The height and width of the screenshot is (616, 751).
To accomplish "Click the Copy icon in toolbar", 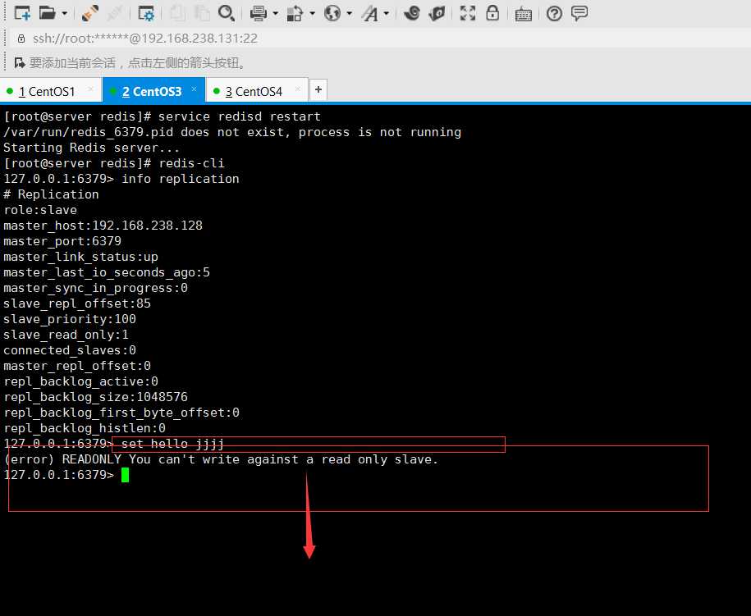I will (177, 13).
